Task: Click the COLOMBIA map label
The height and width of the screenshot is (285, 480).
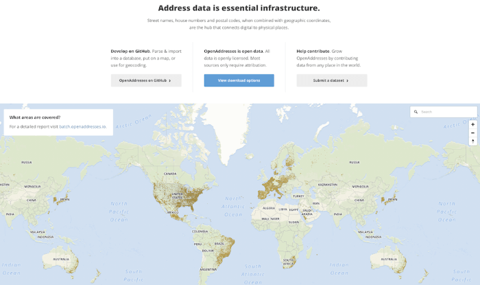Action: [x=200, y=231]
